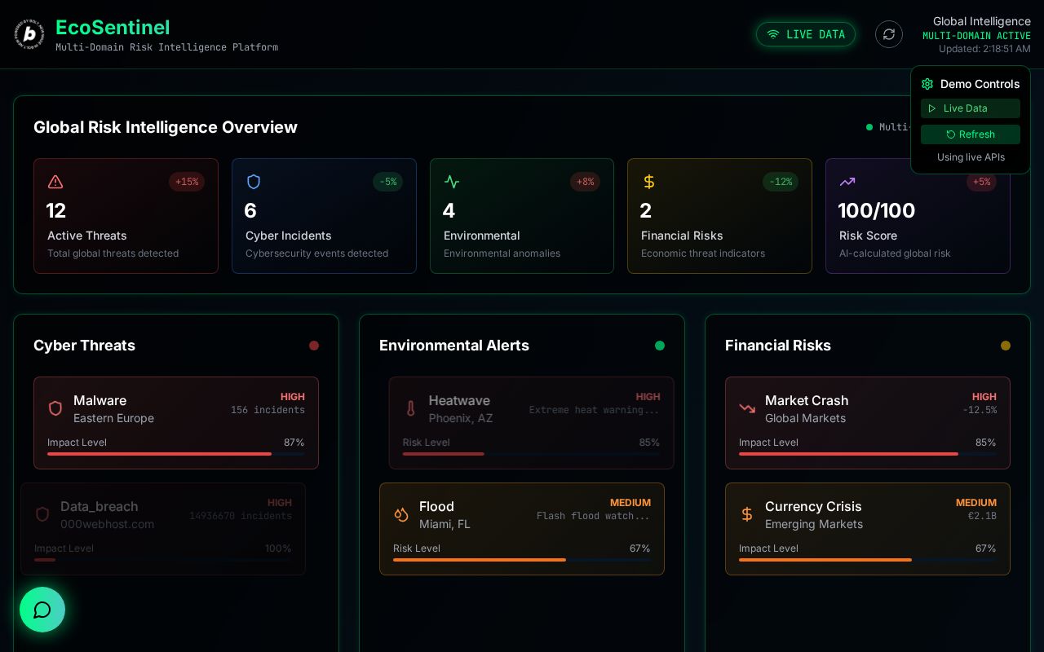Click the -12% Financial Risks badge
The image size is (1044, 652).
coord(781,182)
